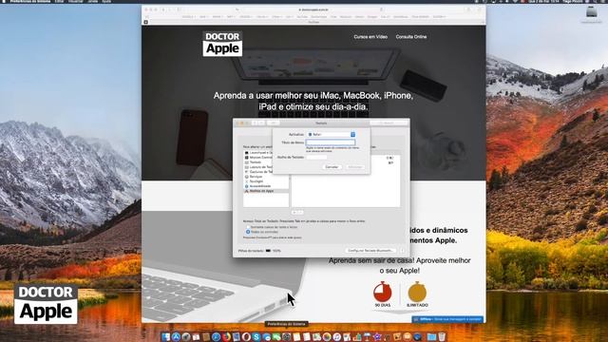This screenshot has height=342, width=608.
Task: Launch Firefox from the Dock
Action: point(226,337)
